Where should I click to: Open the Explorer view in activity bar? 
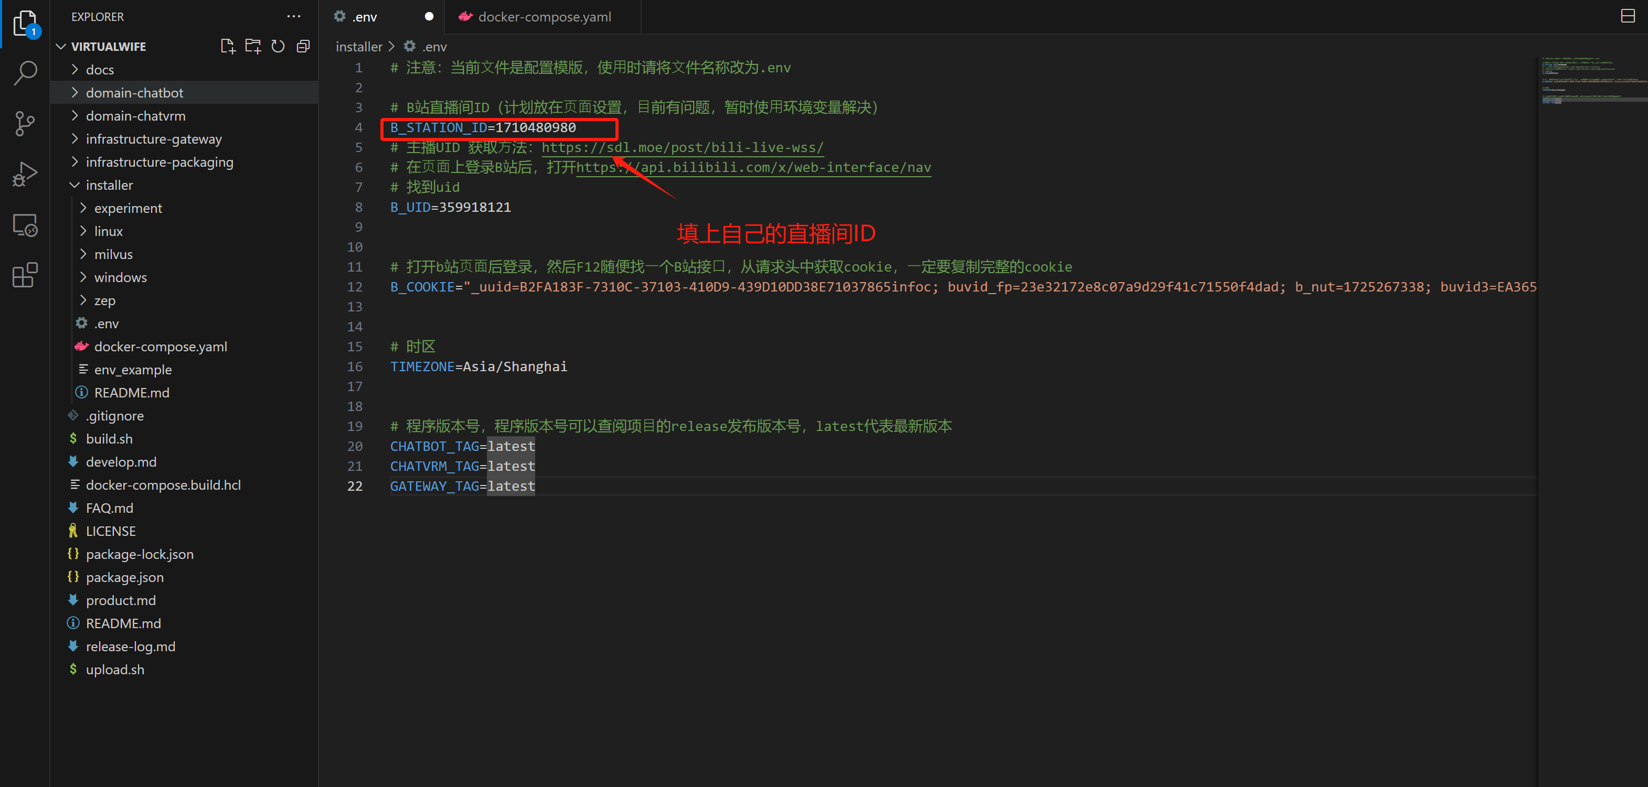coord(25,24)
